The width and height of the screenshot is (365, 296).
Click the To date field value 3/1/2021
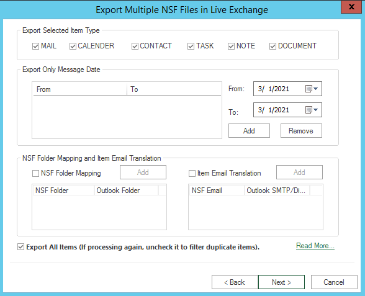click(x=274, y=110)
